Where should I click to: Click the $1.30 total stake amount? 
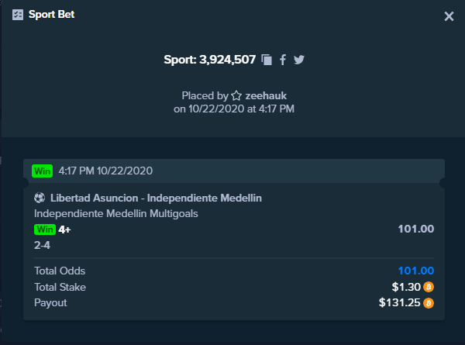[406, 287]
